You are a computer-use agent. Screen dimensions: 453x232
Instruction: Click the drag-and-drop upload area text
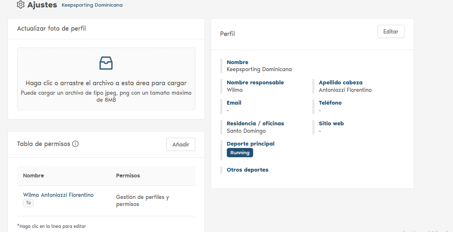point(106,83)
